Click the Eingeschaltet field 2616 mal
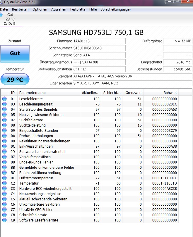 178,62
